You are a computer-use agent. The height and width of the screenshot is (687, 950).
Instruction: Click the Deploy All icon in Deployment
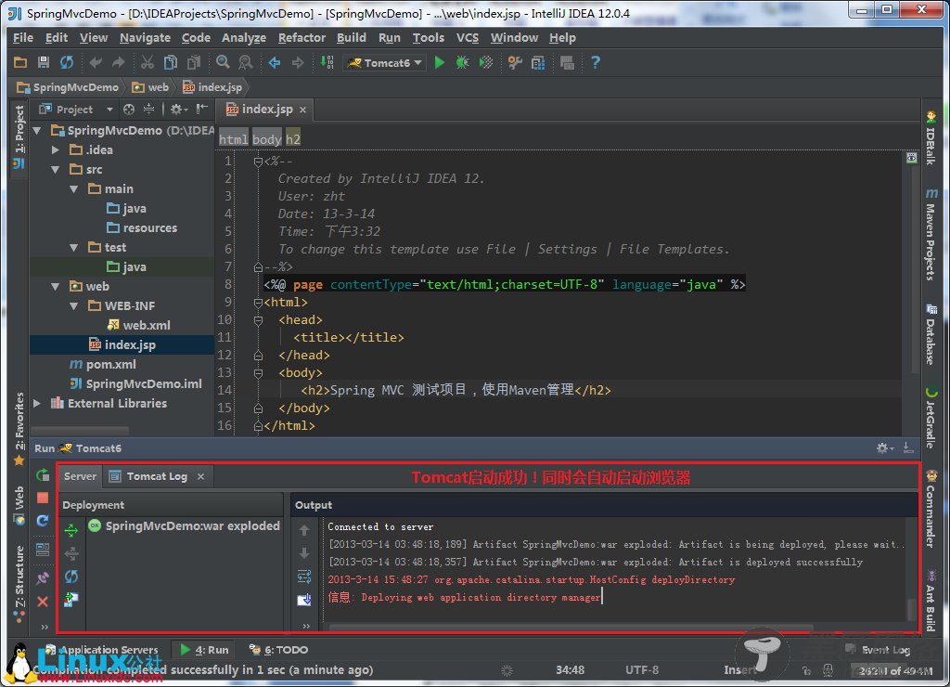tap(71, 530)
